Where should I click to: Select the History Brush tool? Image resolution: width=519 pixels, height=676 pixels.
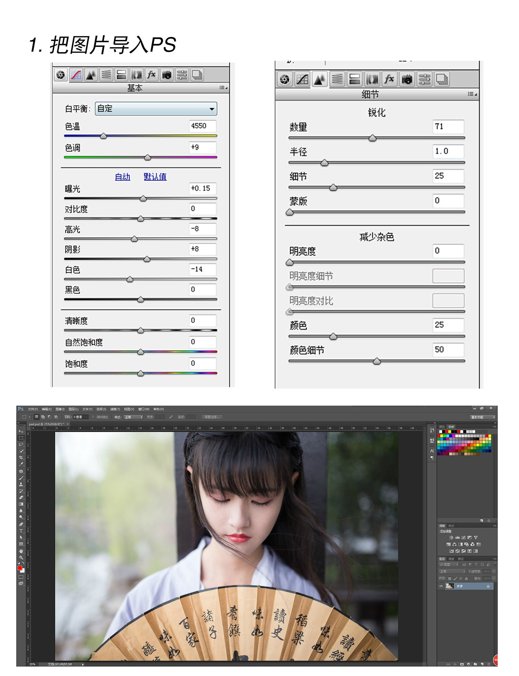[21, 491]
